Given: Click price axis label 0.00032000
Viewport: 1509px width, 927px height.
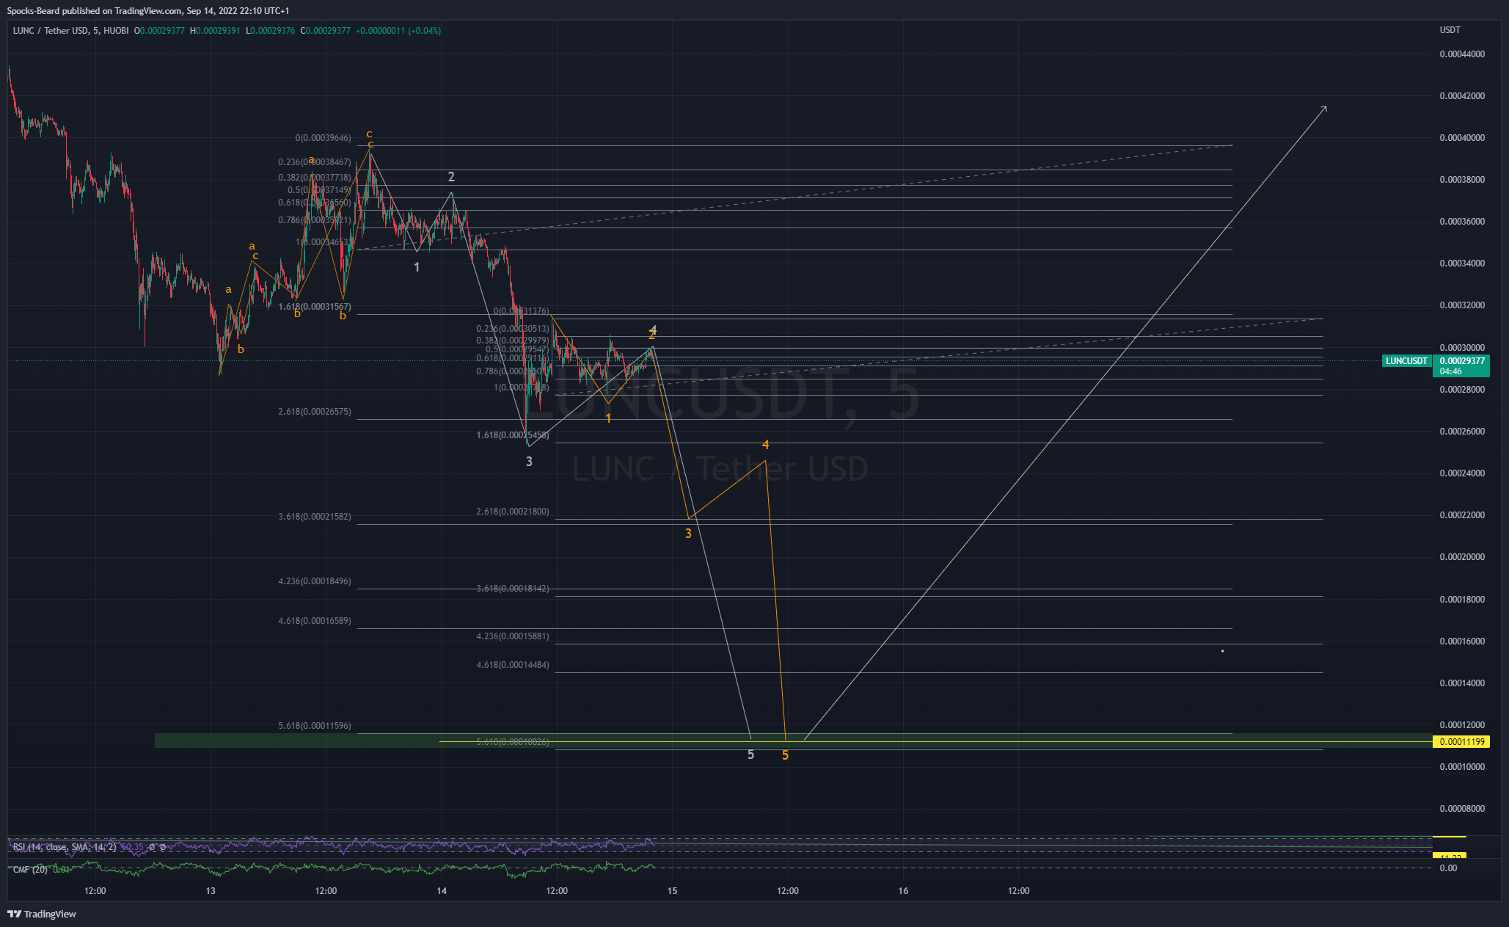Looking at the screenshot, I should pos(1462,305).
